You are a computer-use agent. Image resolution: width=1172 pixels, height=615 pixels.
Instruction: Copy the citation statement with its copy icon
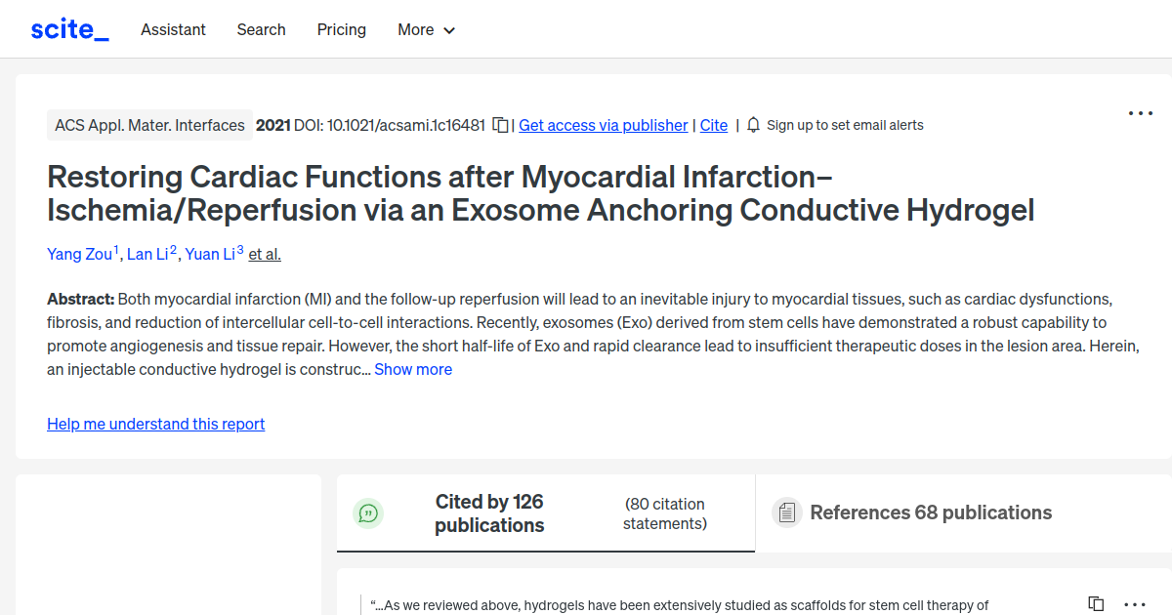coord(1096,604)
